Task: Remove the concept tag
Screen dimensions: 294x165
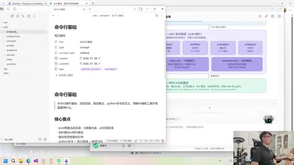Action: [116, 69]
